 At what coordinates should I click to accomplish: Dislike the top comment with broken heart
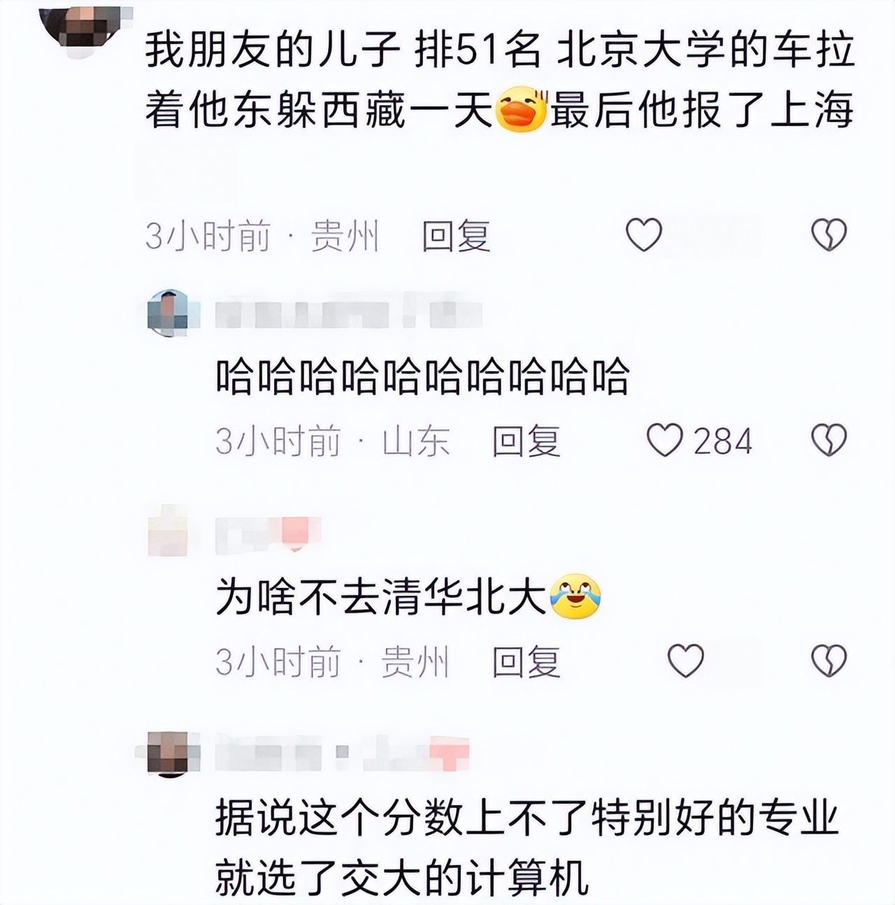coord(829,234)
